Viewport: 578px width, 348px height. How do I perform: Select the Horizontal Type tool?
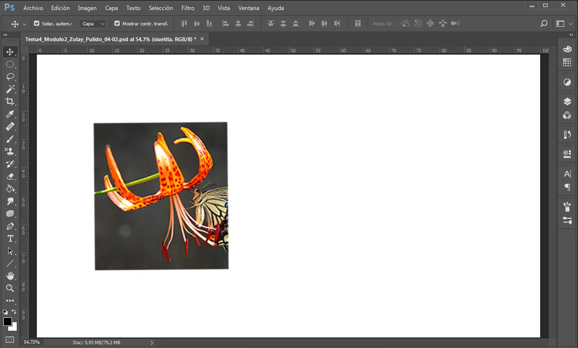tap(10, 238)
